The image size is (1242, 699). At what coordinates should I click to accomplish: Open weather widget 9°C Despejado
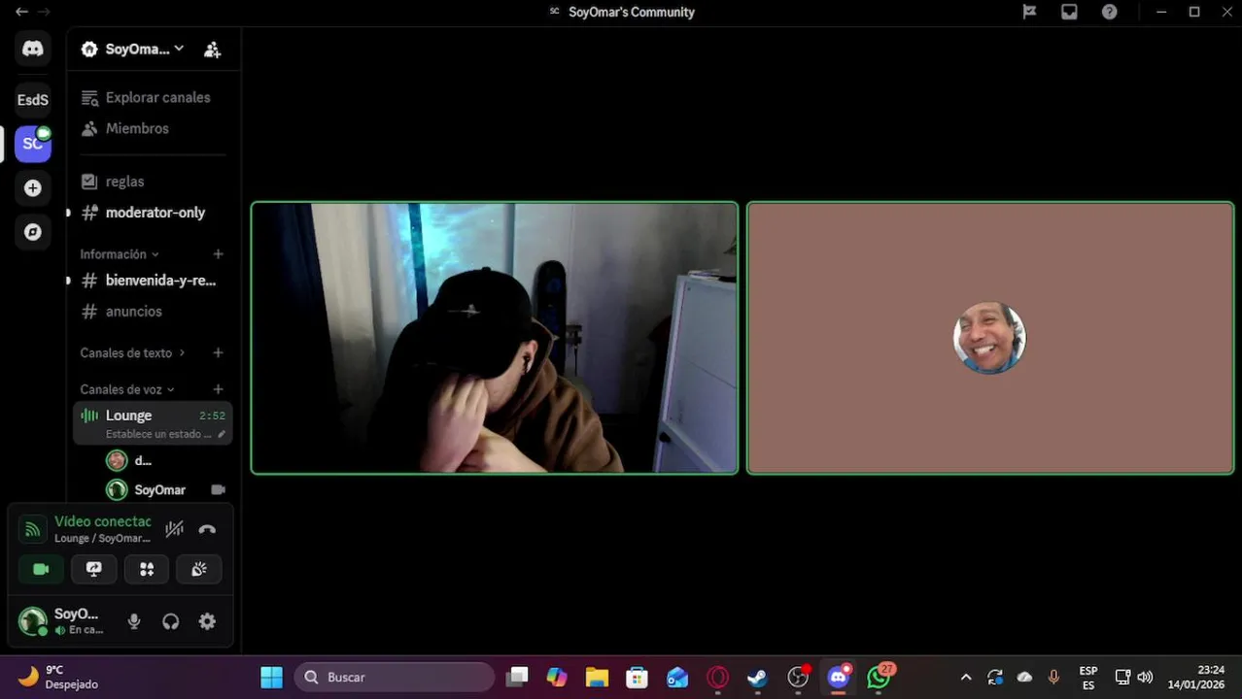tap(58, 677)
